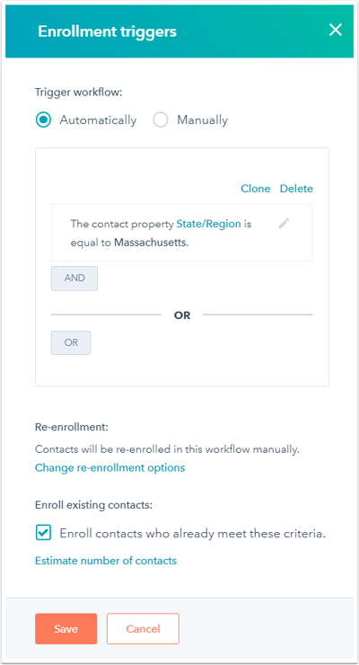This screenshot has height=665, width=359.
Task: Edit the State/Region filter with the pencil icon
Action: point(284,224)
